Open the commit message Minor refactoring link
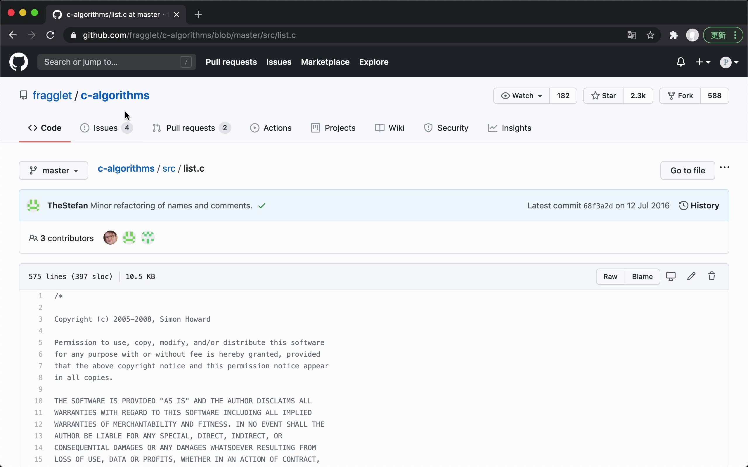Viewport: 748px width, 467px height. tap(171, 206)
